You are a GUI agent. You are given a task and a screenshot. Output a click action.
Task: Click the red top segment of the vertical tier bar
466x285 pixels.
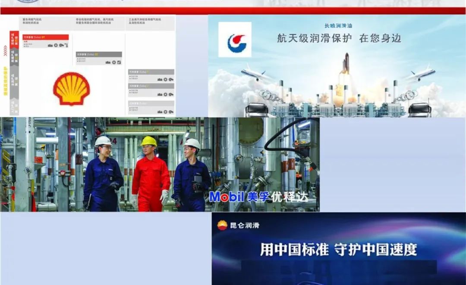[x=14, y=40]
